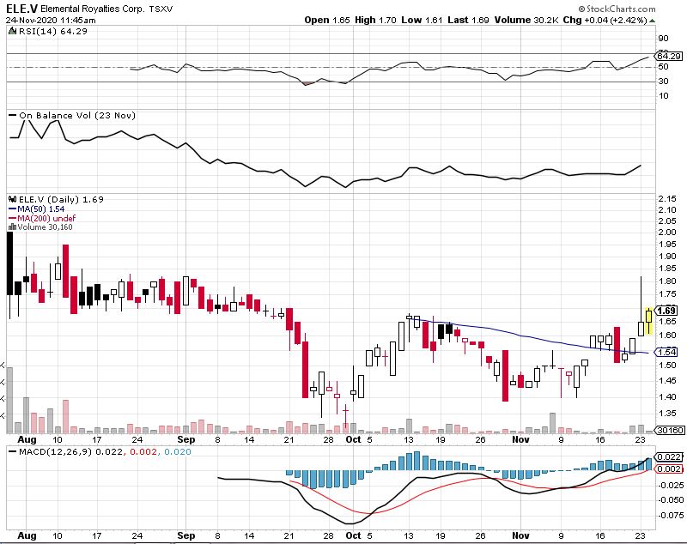Click the Chg +0.04 (+2.42%) value
Screen dimensions: 687x544
[x=605, y=20]
